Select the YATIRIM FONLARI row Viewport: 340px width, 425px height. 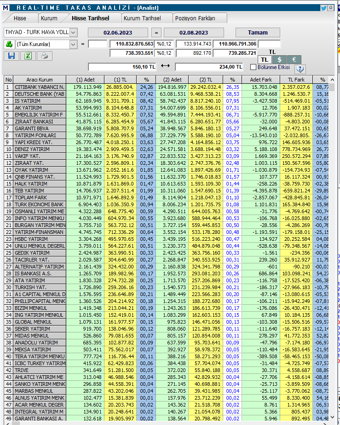pyautogui.click(x=167, y=135)
